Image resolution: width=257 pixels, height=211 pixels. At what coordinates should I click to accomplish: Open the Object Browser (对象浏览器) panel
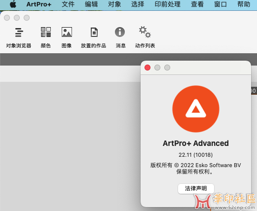coord(19,37)
